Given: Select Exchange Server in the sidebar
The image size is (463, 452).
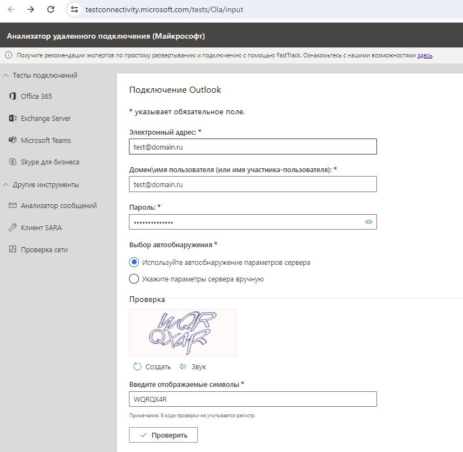Looking at the screenshot, I should [x=45, y=118].
